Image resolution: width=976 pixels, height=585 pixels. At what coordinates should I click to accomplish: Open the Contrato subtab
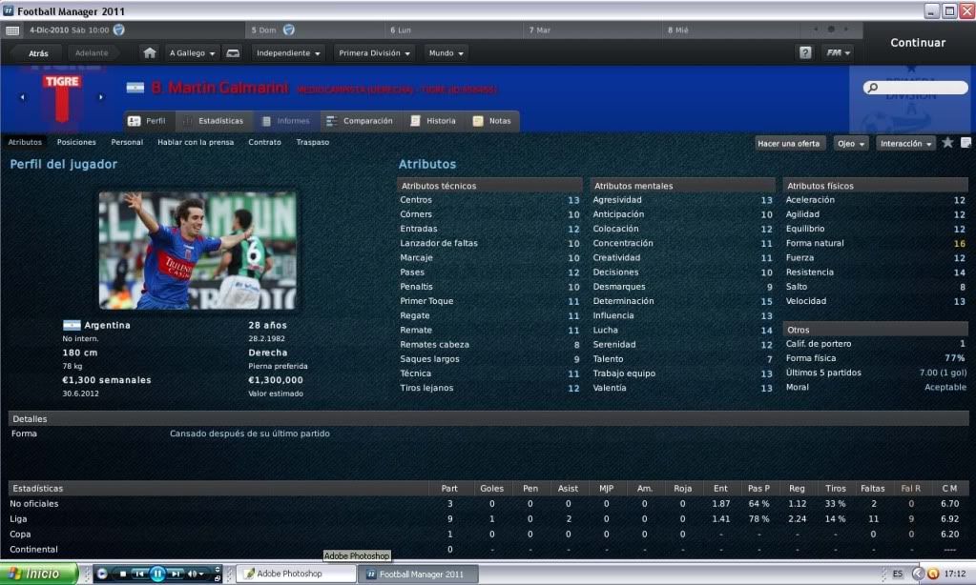264,142
